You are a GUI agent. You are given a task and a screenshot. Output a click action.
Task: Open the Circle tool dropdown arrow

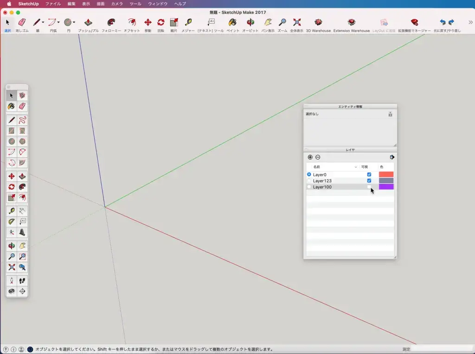tap(74, 22)
